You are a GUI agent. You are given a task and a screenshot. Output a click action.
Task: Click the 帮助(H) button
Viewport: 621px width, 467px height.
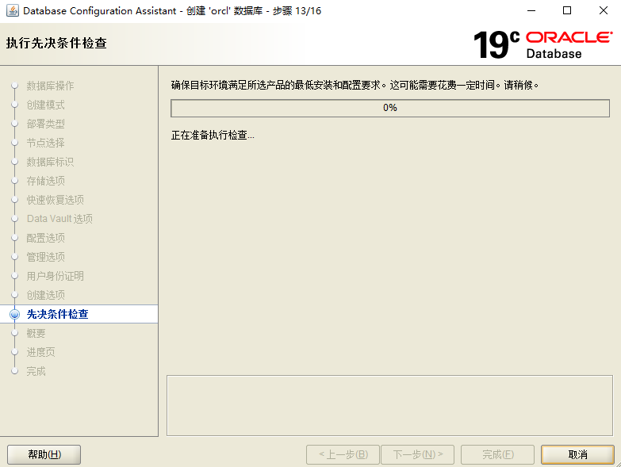click(44, 454)
